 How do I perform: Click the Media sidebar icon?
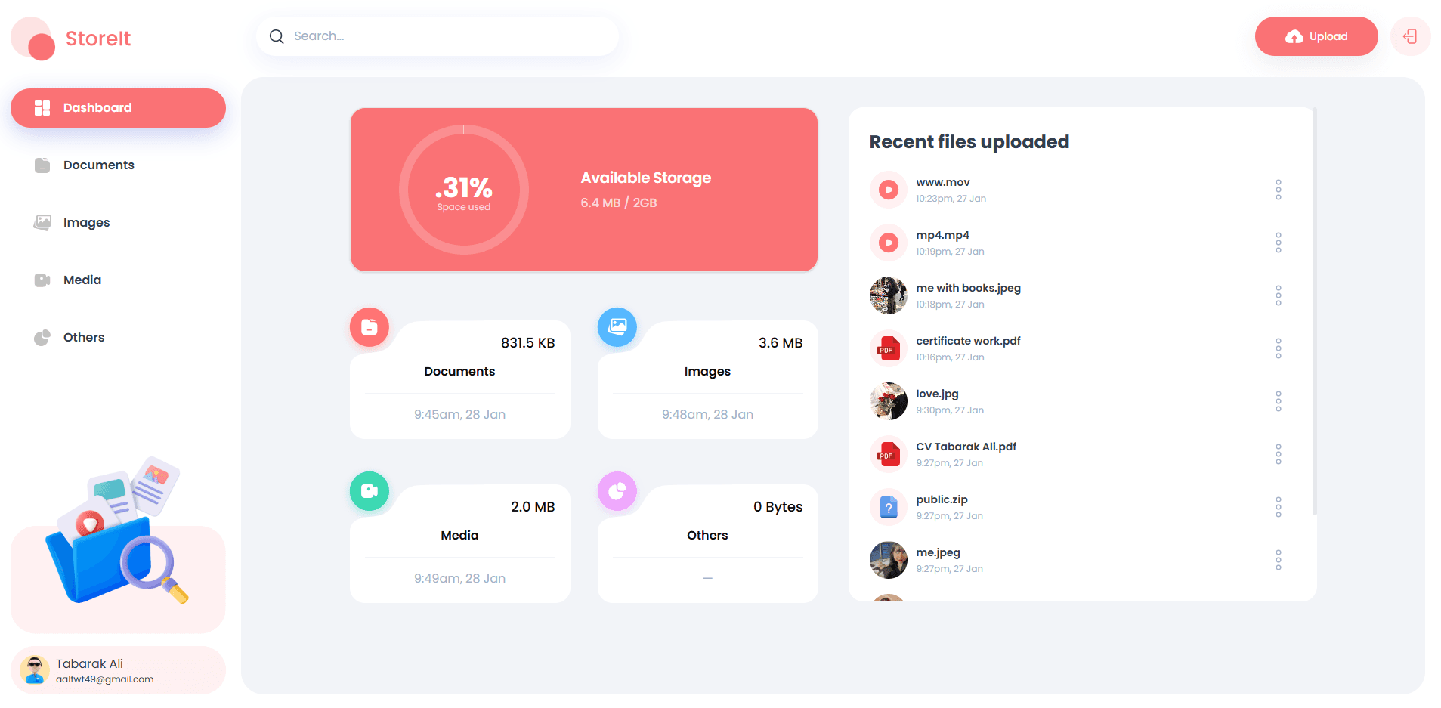42,280
